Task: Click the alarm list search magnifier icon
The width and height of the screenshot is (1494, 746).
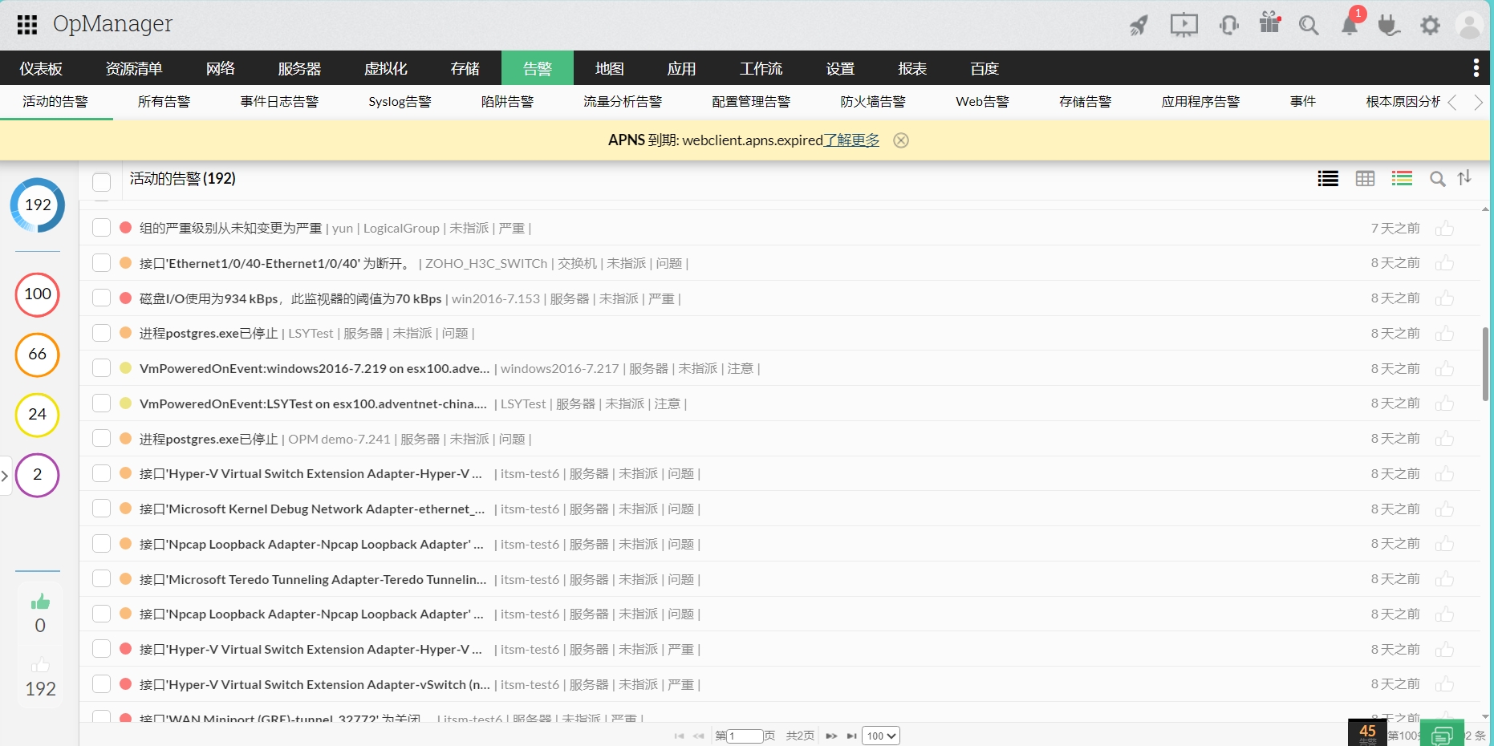Action: click(1437, 179)
